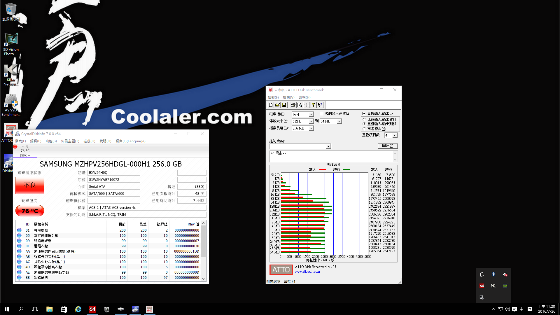Open 說明(H) menu in ATTO

point(304,97)
